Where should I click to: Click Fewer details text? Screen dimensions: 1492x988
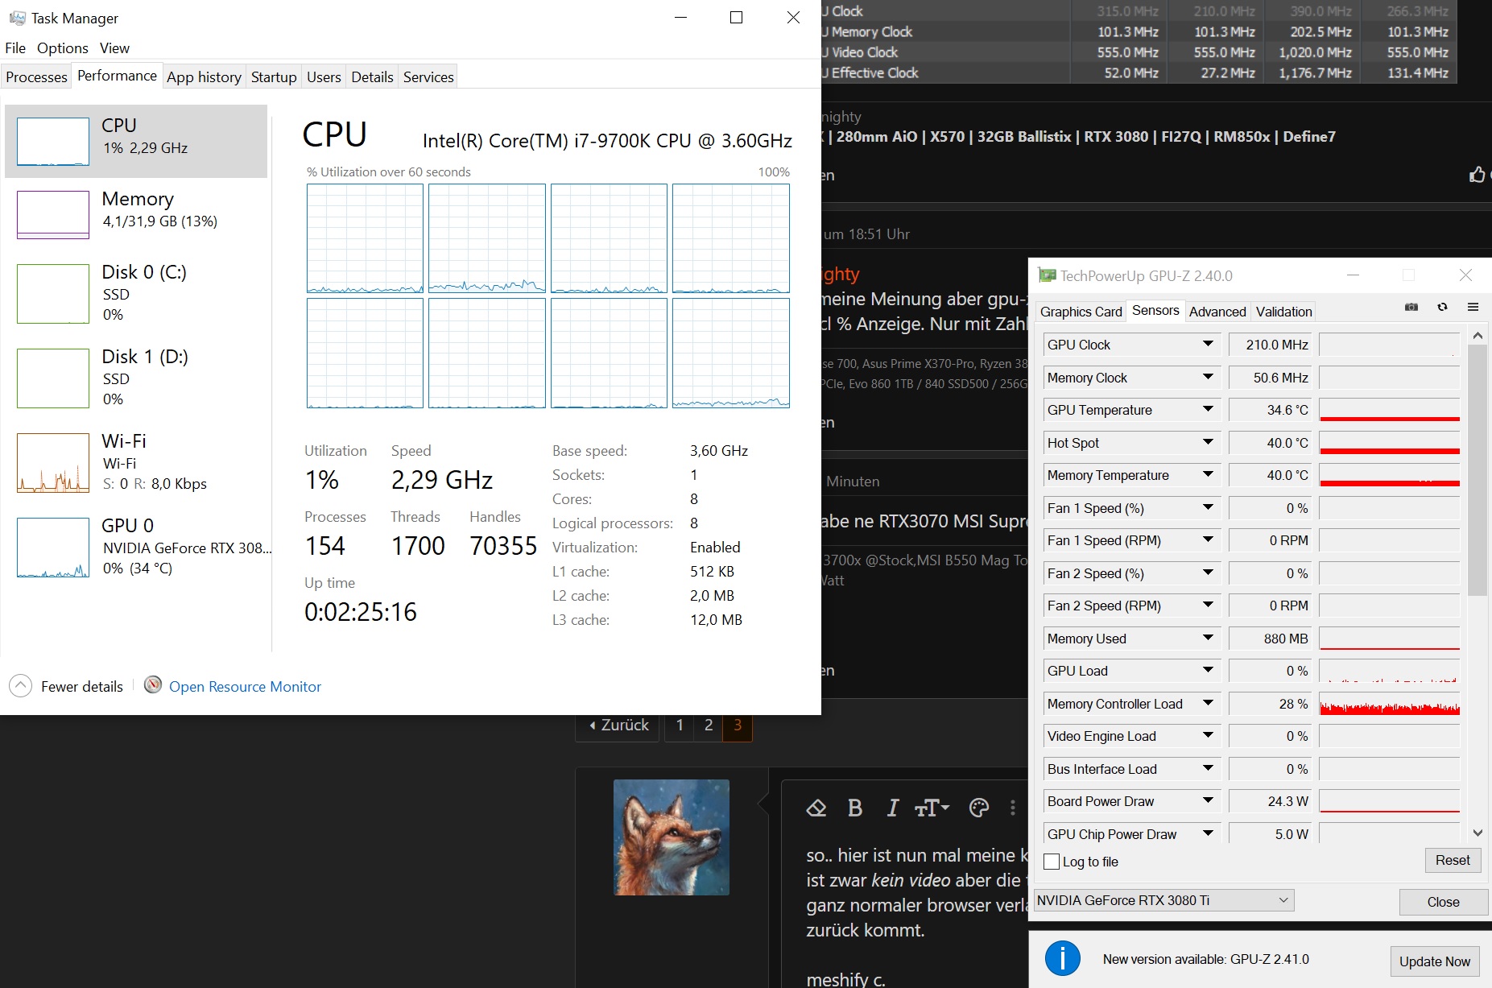click(x=82, y=687)
